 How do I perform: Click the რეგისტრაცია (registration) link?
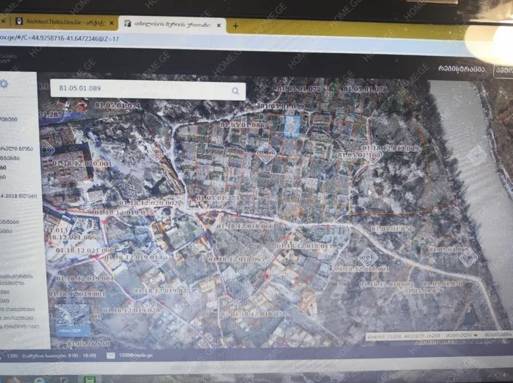pyautogui.click(x=461, y=69)
